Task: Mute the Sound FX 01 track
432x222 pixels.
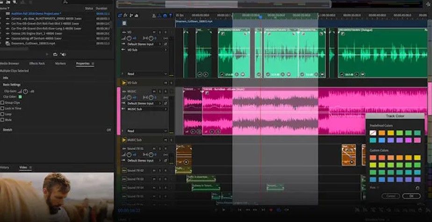Action: [154, 149]
